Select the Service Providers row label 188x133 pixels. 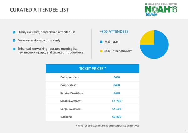tap(72, 93)
